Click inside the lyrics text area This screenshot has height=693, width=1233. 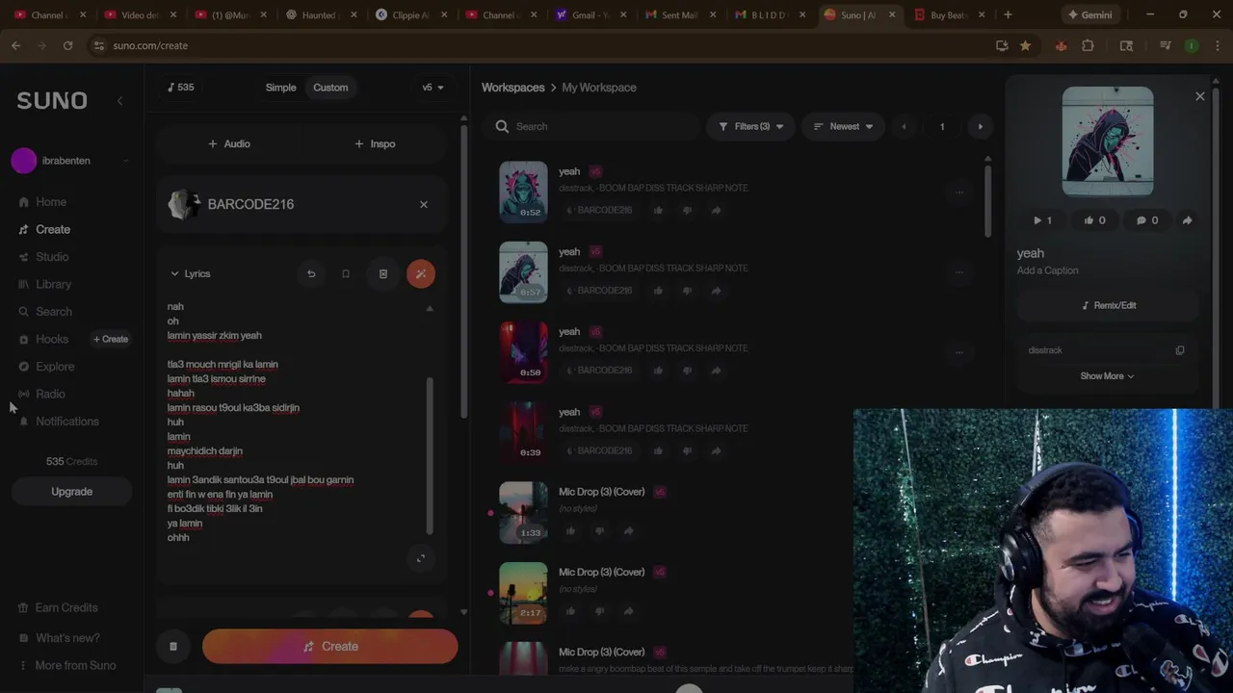tap(294, 422)
